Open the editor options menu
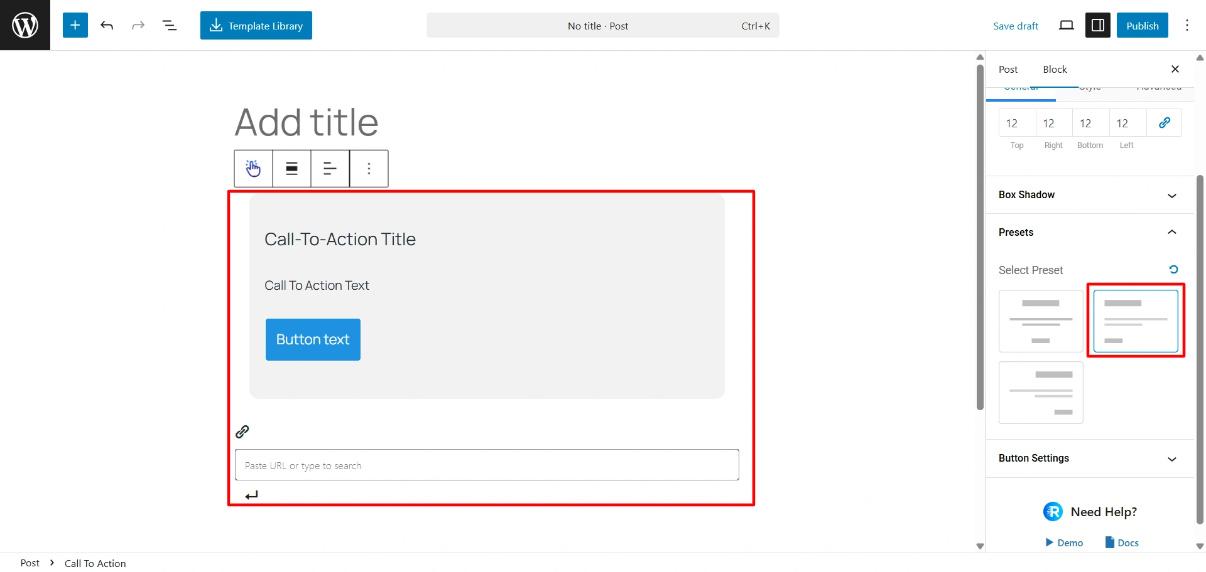This screenshot has height=572, width=1206. (1187, 25)
